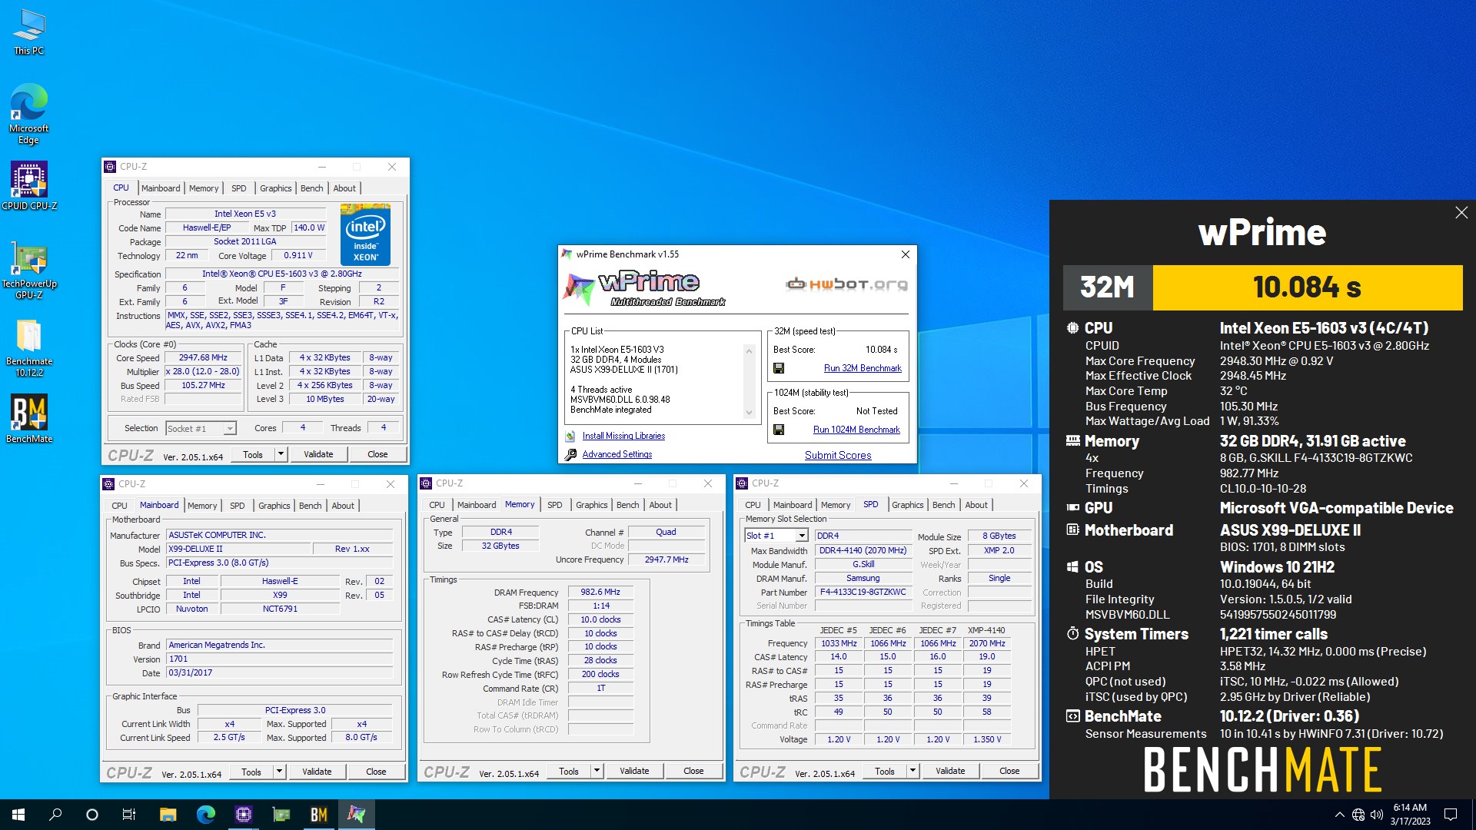The width and height of the screenshot is (1476, 830).
Task: Open File Explorer from the taskbar
Action: [x=168, y=815]
